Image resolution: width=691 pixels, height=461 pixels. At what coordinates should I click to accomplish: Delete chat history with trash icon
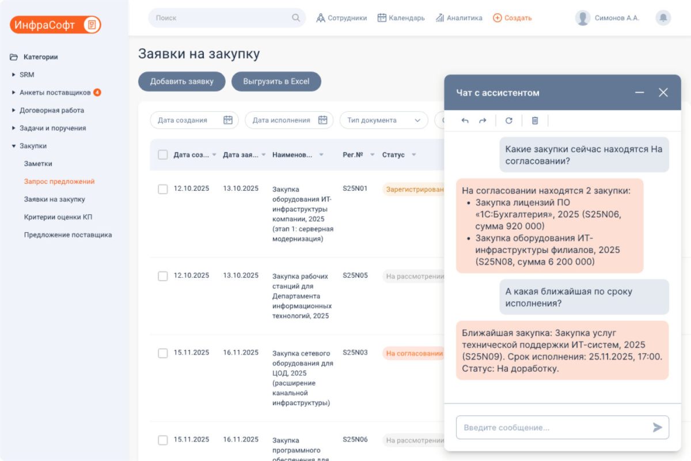pos(534,120)
